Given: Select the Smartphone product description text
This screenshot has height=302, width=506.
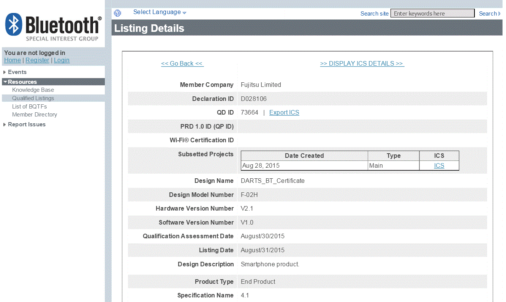Looking at the screenshot, I should pyautogui.click(x=270, y=264).
